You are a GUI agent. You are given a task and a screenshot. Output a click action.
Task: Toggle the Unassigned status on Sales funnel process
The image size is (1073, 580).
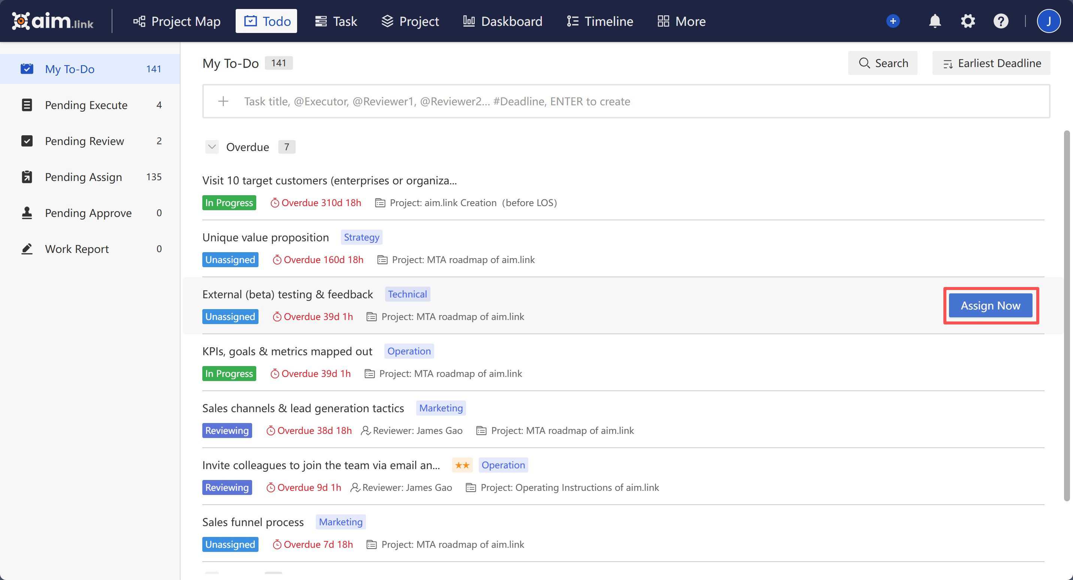[230, 544]
